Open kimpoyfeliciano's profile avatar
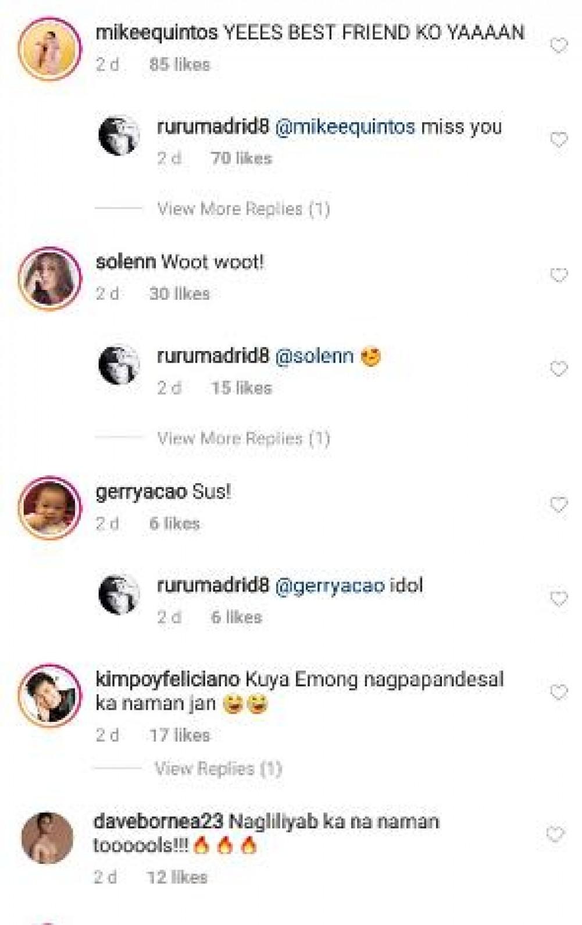The height and width of the screenshot is (925, 582). point(49,694)
